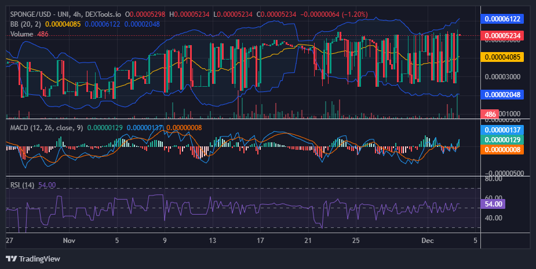This screenshot has height=269, width=536.
Task: Click the 27 date label on time axis
Action: click(x=9, y=240)
